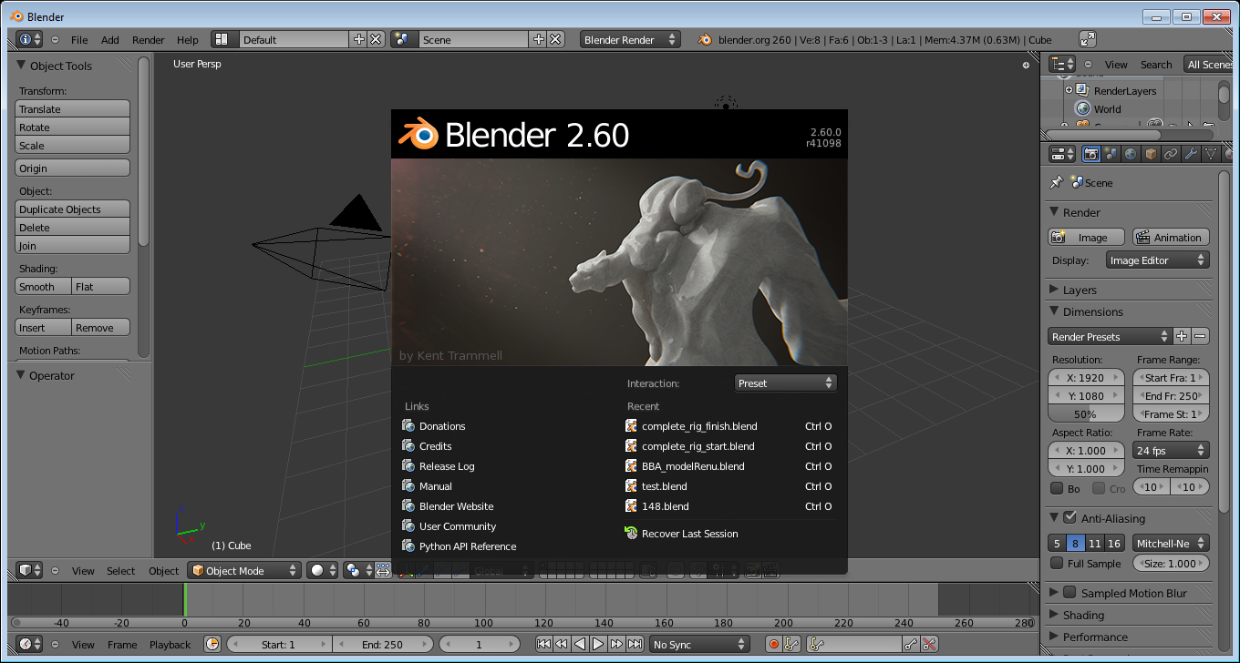Open the Object Mode dropdown
Viewport: 1240px width, 663px height.
(243, 570)
